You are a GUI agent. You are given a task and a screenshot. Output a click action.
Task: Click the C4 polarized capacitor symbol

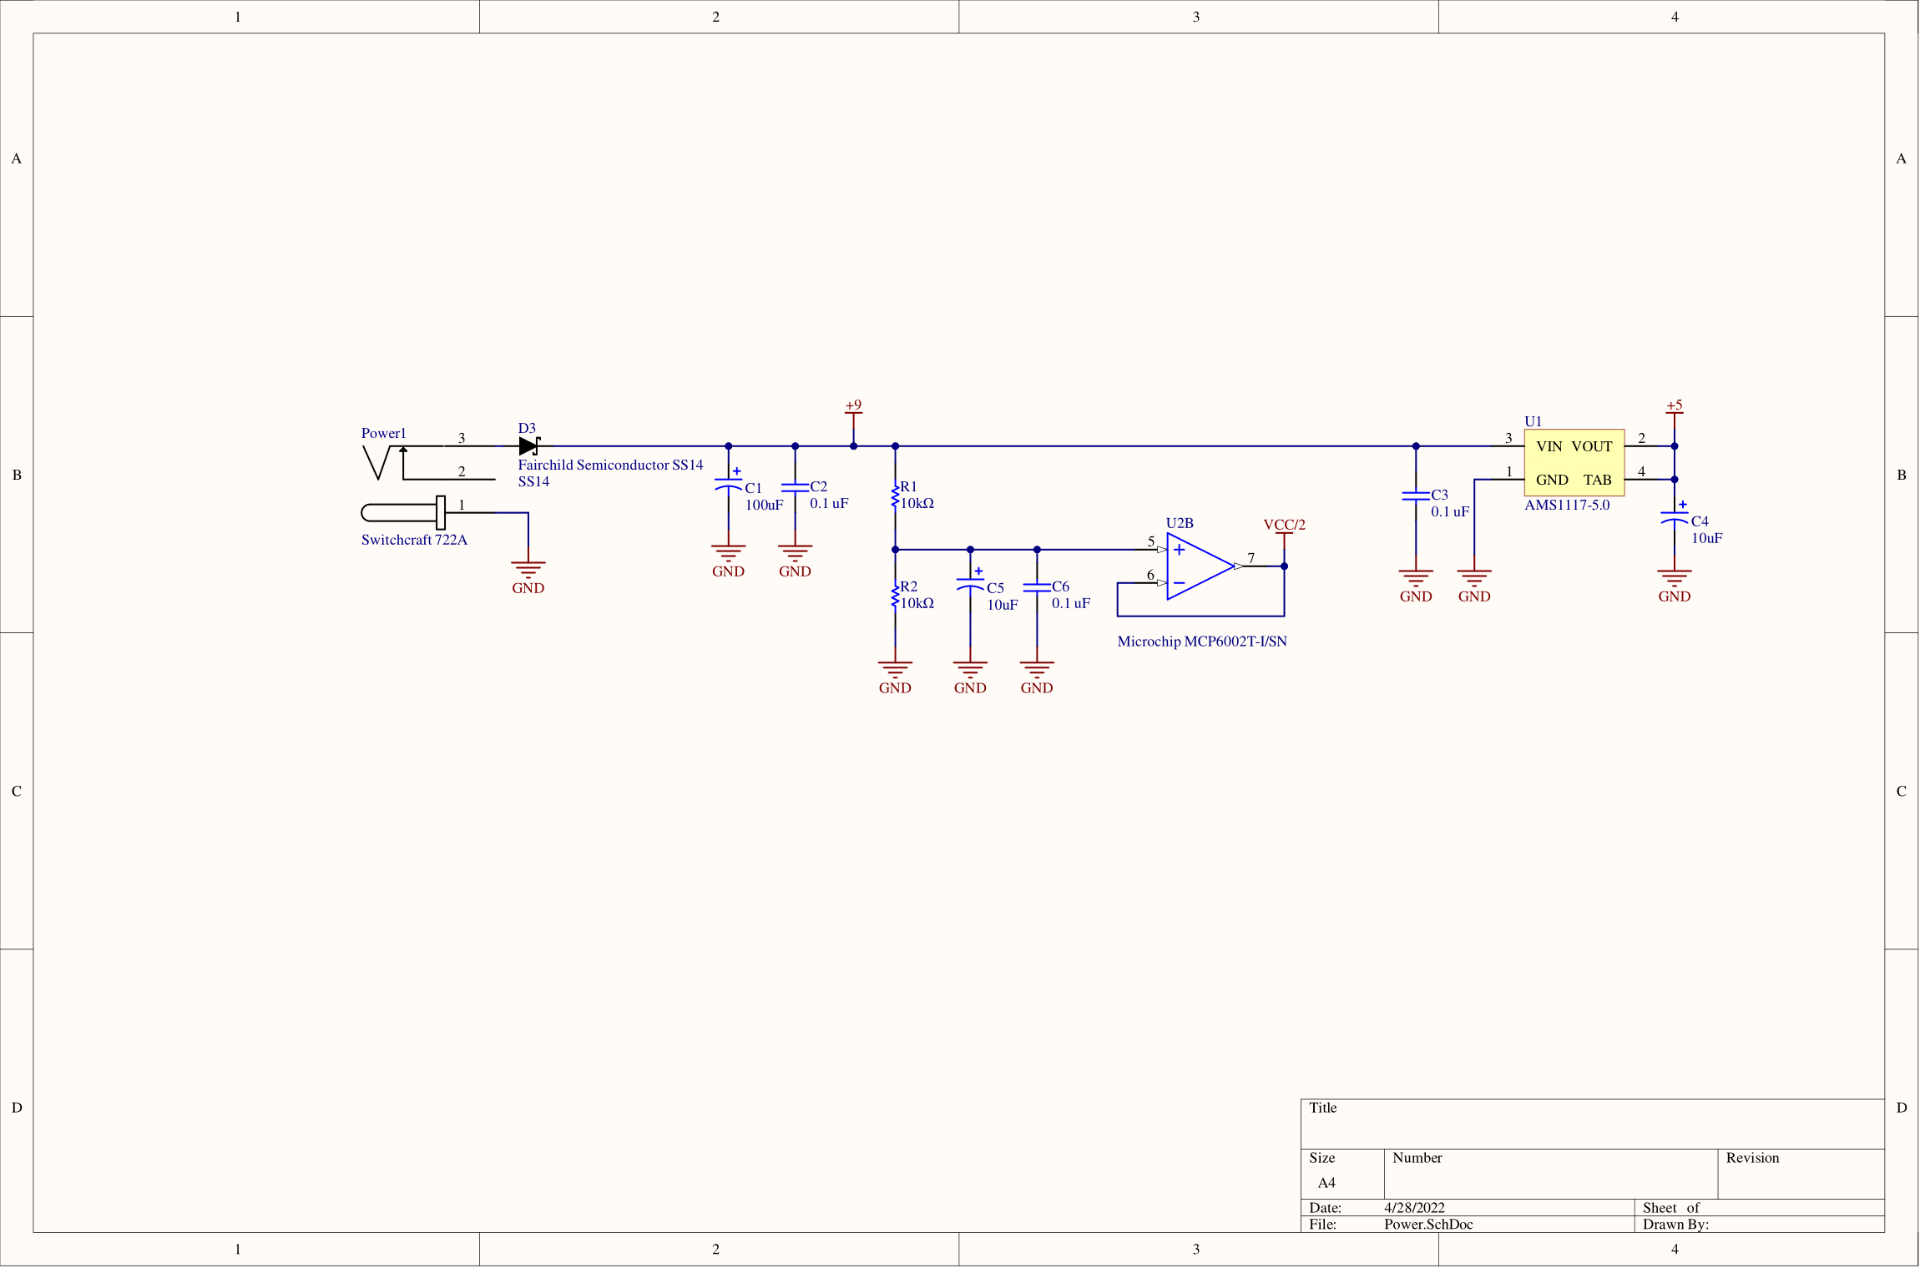1674,517
